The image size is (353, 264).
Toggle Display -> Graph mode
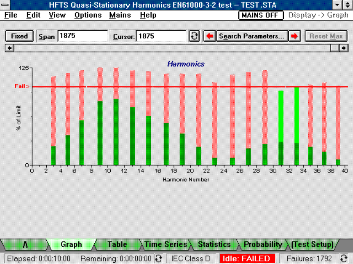(x=318, y=15)
